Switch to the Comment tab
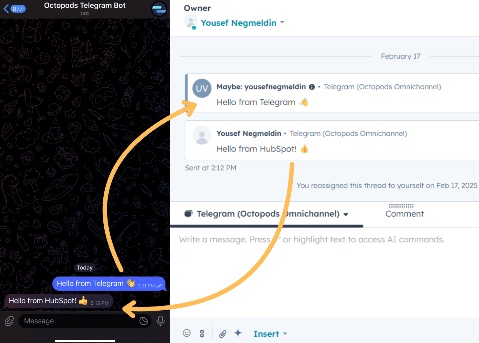479x343 pixels. click(404, 214)
